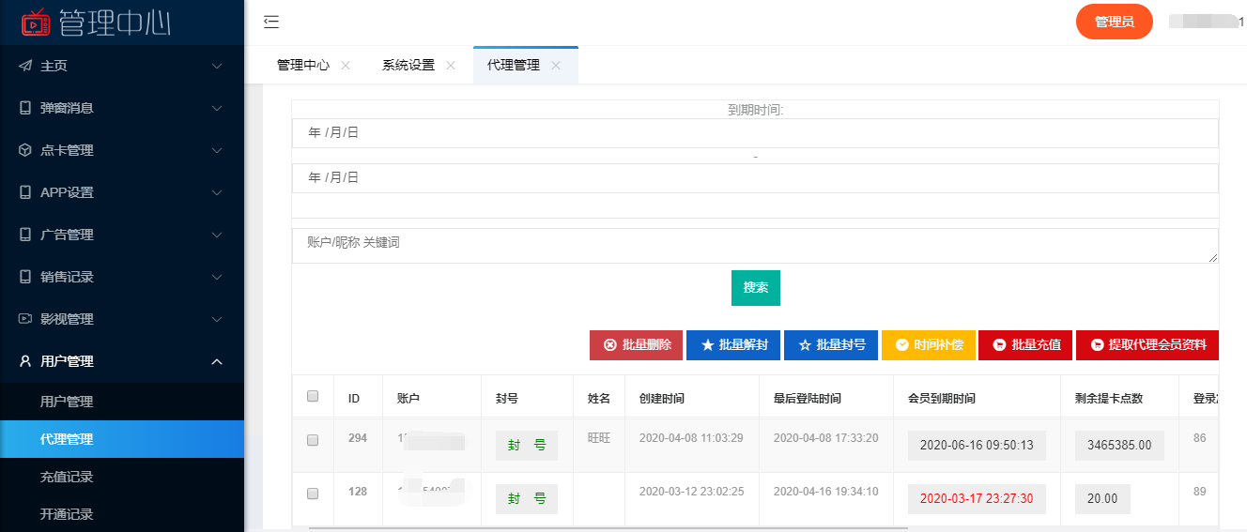
Task: Click the 批量删除 delete button
Action: pyautogui.click(x=636, y=345)
